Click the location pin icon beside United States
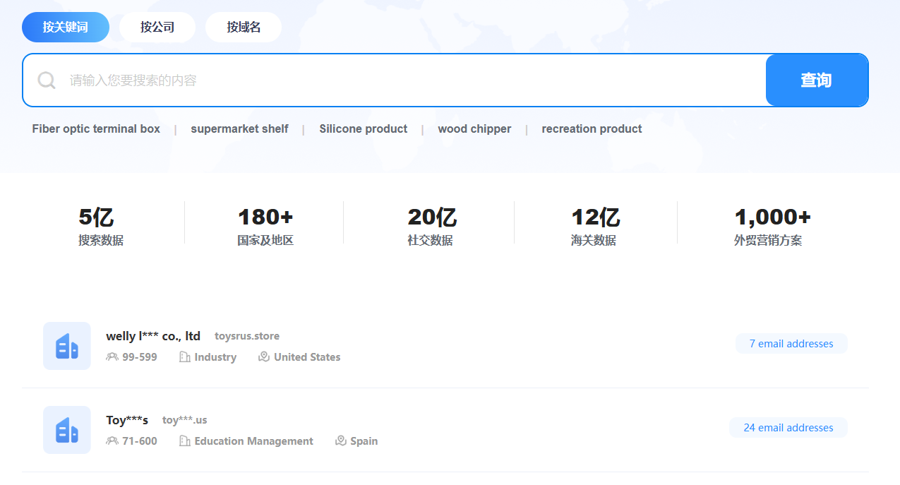Image resolution: width=900 pixels, height=485 pixels. [264, 357]
